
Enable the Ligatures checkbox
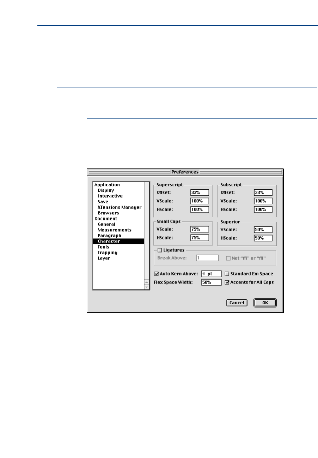(x=160, y=250)
